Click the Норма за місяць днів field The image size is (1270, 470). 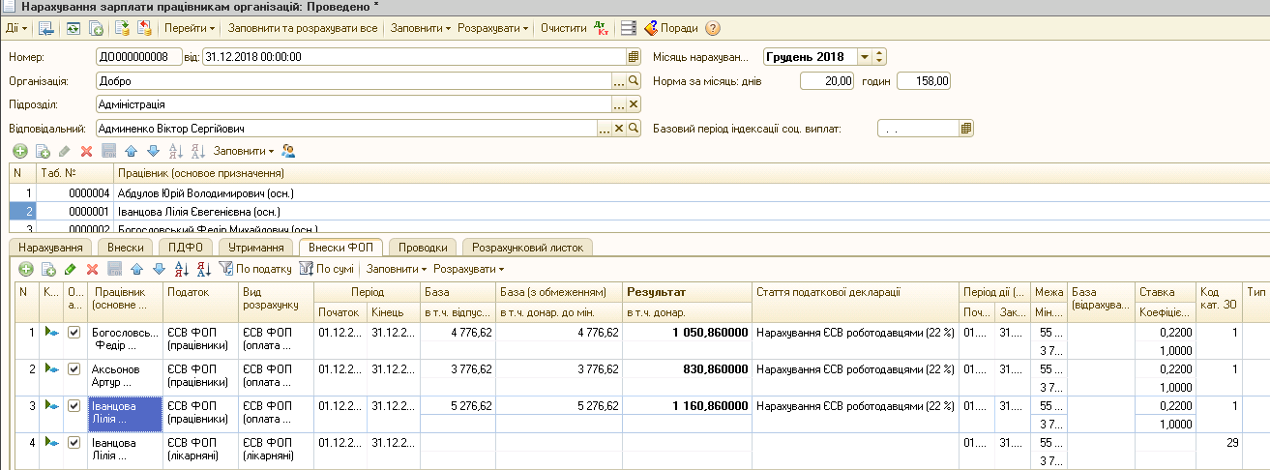tap(827, 81)
